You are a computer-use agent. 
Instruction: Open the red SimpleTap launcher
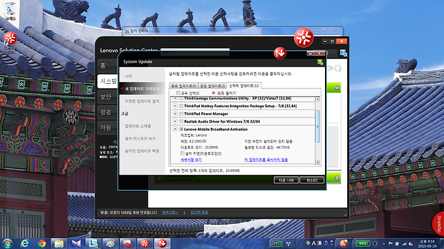[438, 224]
